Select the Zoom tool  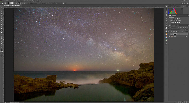pyautogui.click(x=2, y=46)
